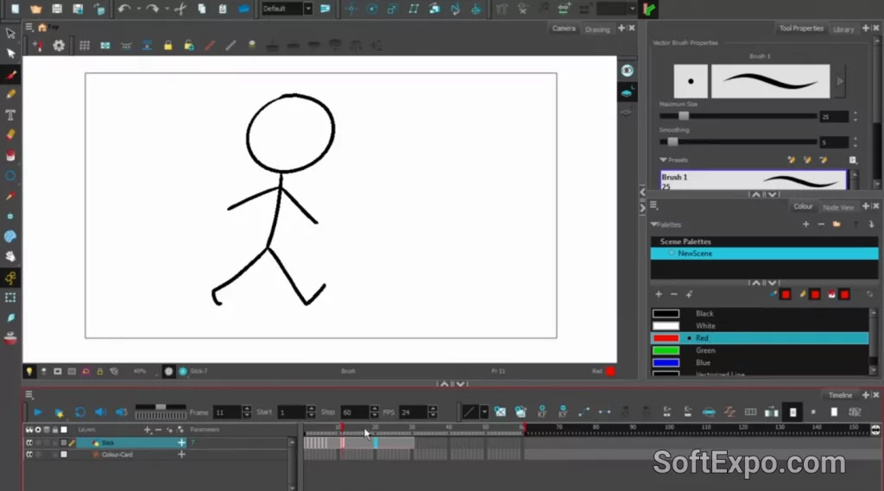
Task: Add keyframe with the KF plus icon
Action: click(x=542, y=412)
